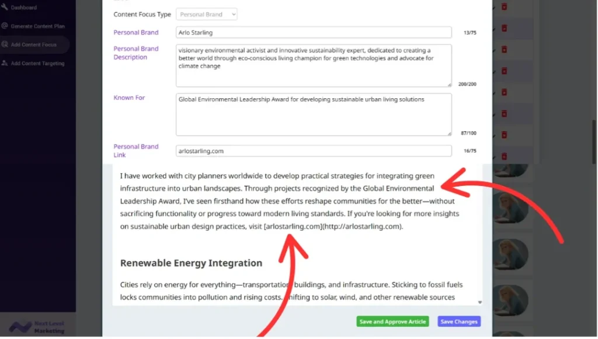
Task: Click the Add Content Targeting people icon
Action: (5, 63)
